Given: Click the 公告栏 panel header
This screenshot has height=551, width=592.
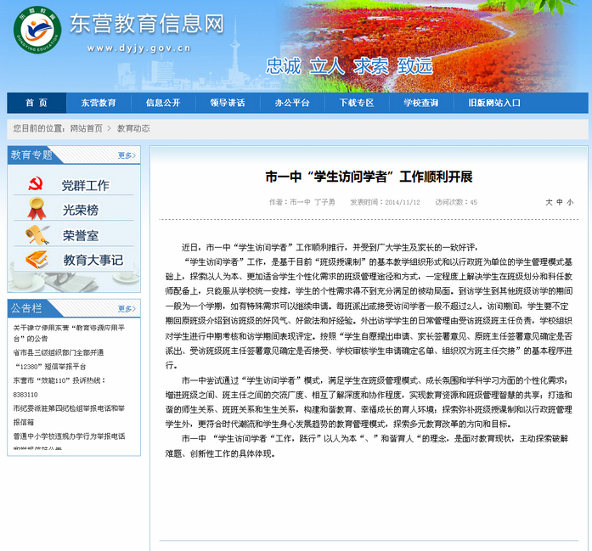Looking at the screenshot, I should (26, 308).
